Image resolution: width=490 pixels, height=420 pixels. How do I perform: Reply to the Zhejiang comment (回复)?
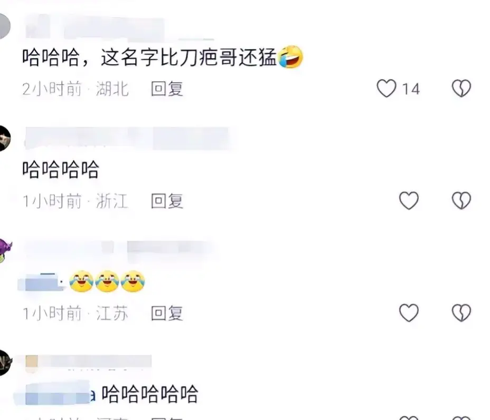167,201
